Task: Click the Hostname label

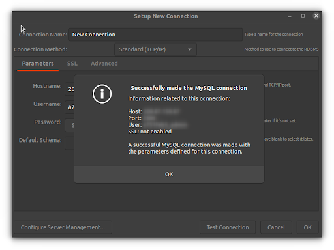Action: pos(47,86)
